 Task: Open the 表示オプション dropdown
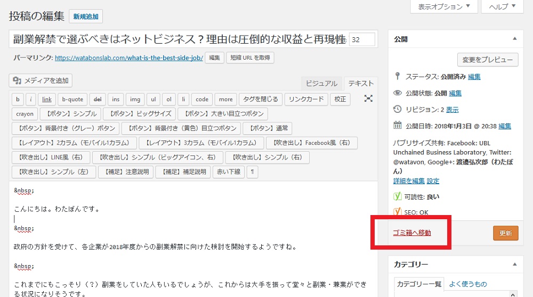pos(444,6)
